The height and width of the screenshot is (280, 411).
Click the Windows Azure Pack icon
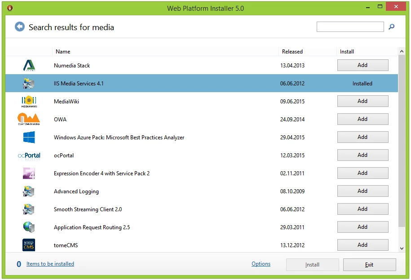(x=29, y=137)
